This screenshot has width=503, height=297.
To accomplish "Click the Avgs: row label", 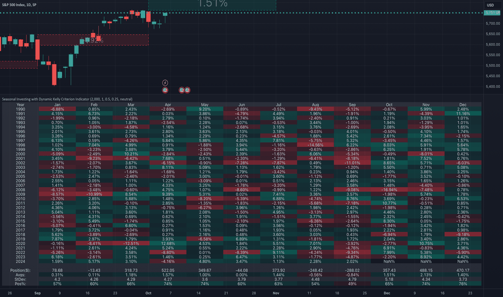I will point(20,275).
